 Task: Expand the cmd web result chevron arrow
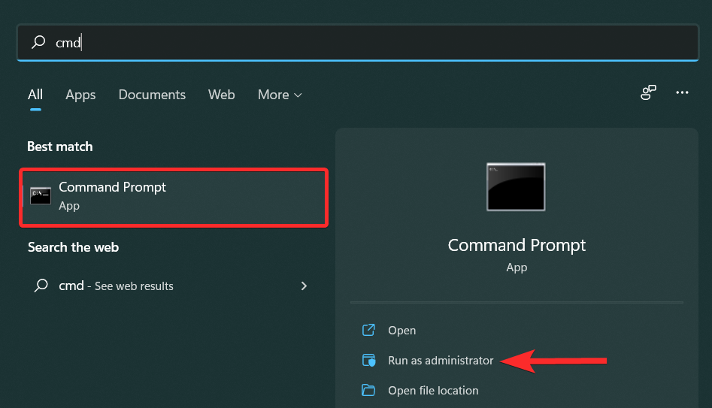(304, 286)
